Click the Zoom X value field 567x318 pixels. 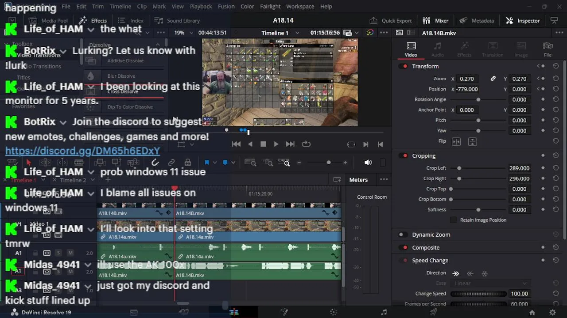pos(466,79)
